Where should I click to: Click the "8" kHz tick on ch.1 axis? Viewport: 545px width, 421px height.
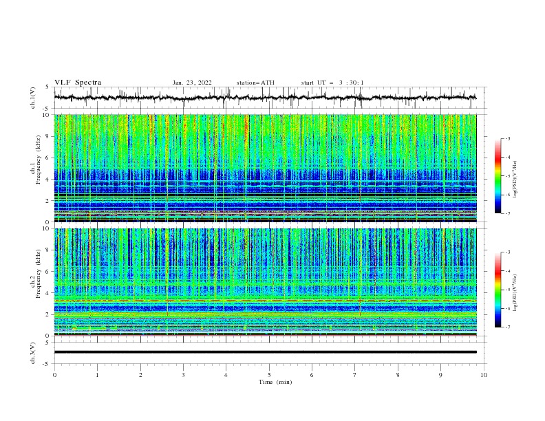(48, 136)
